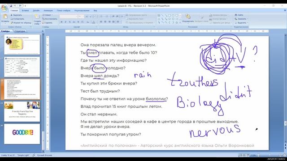The height and width of the screenshot is (161, 287).
Task: Toggle bold formatting
Action: point(61,22)
